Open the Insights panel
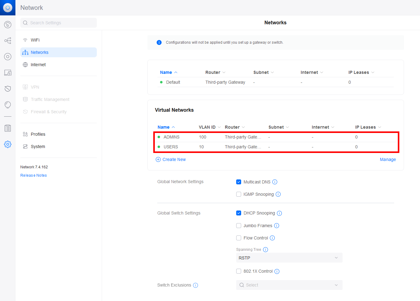This screenshot has width=420, height=301. pyautogui.click(x=7, y=105)
